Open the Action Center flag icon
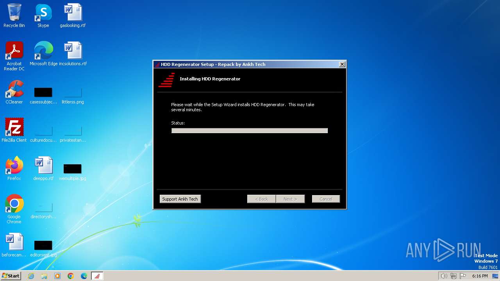This screenshot has width=500, height=281. pos(463,276)
